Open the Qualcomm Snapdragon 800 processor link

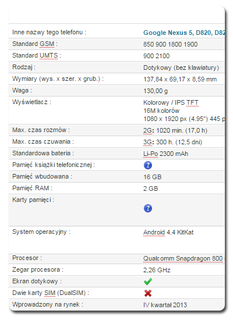click(x=183, y=258)
